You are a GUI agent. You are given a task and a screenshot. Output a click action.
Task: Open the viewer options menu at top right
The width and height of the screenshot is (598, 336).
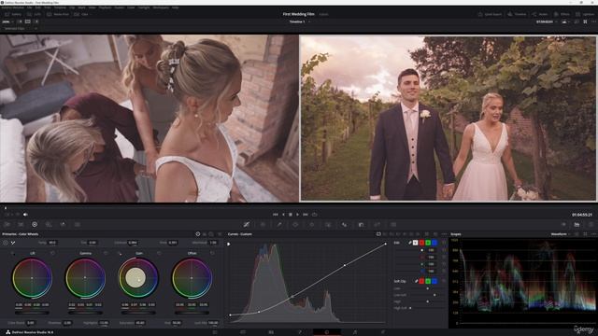click(593, 21)
